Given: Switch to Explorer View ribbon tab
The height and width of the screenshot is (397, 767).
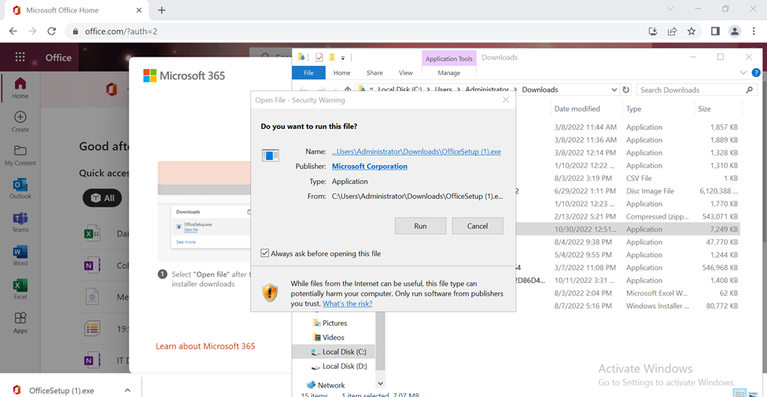Looking at the screenshot, I should pyautogui.click(x=406, y=73).
